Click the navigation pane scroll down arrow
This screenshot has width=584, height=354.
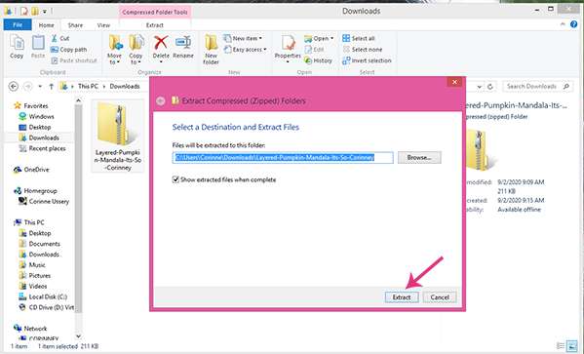point(78,336)
